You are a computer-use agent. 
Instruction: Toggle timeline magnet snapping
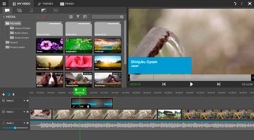coord(8,95)
